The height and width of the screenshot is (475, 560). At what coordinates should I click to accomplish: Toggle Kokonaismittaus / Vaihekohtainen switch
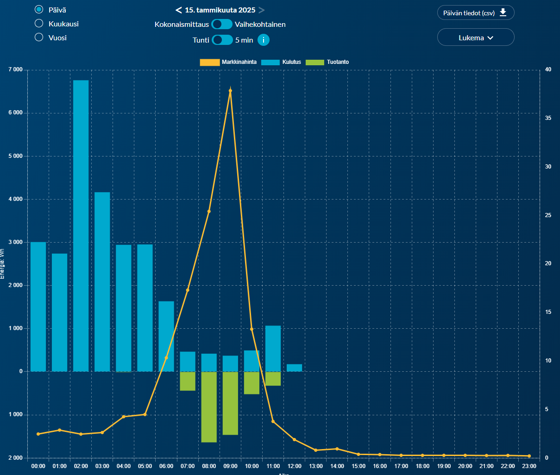point(222,24)
